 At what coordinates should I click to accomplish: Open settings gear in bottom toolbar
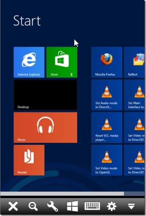112,206
